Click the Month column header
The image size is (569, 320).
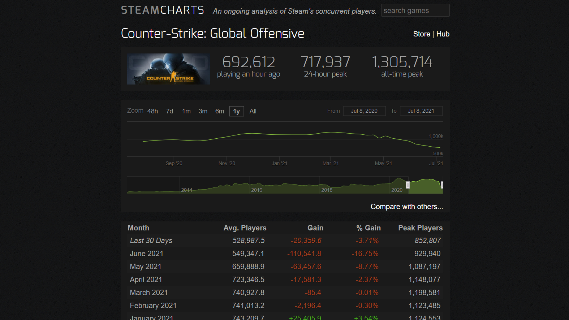[138, 228]
